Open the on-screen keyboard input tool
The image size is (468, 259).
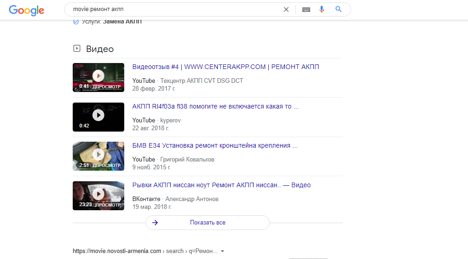pyautogui.click(x=306, y=10)
